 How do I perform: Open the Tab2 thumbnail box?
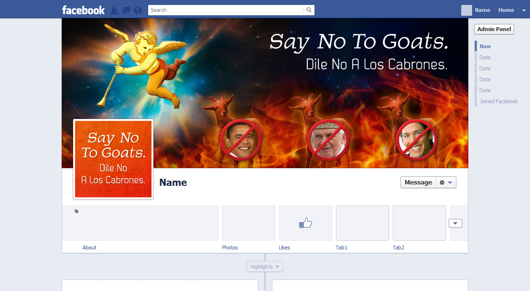(419, 223)
